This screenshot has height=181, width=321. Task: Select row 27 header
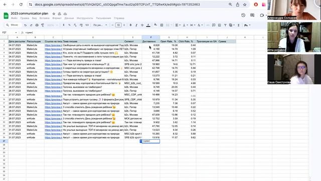4,141
